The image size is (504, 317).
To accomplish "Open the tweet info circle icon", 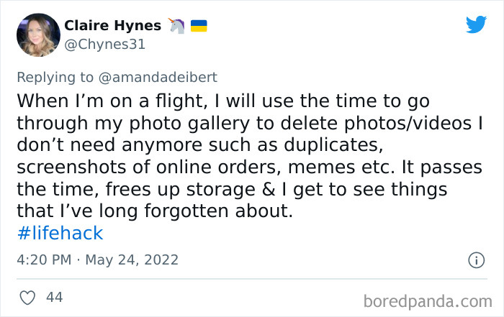I will coord(476,260).
